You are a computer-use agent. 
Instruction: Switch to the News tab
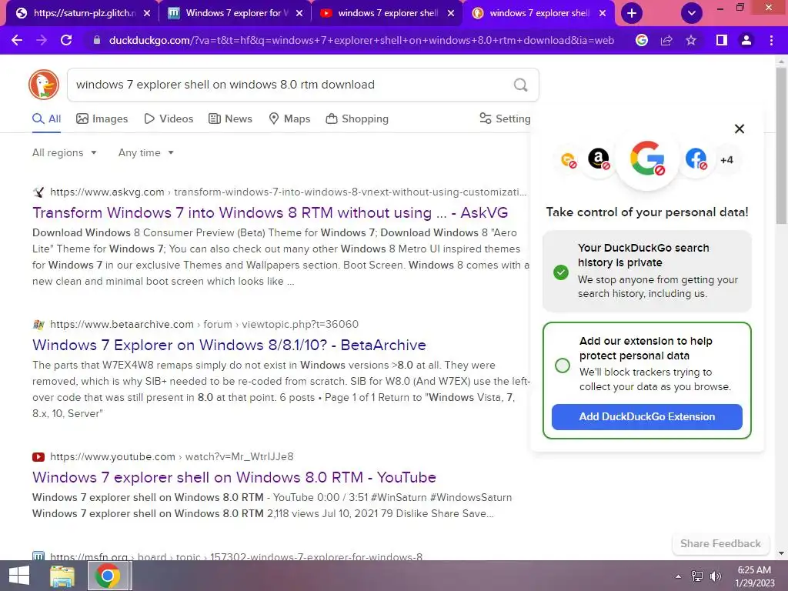231,119
